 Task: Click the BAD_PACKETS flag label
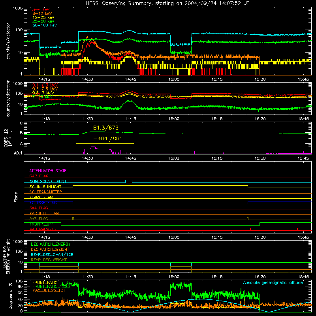coord(43,229)
